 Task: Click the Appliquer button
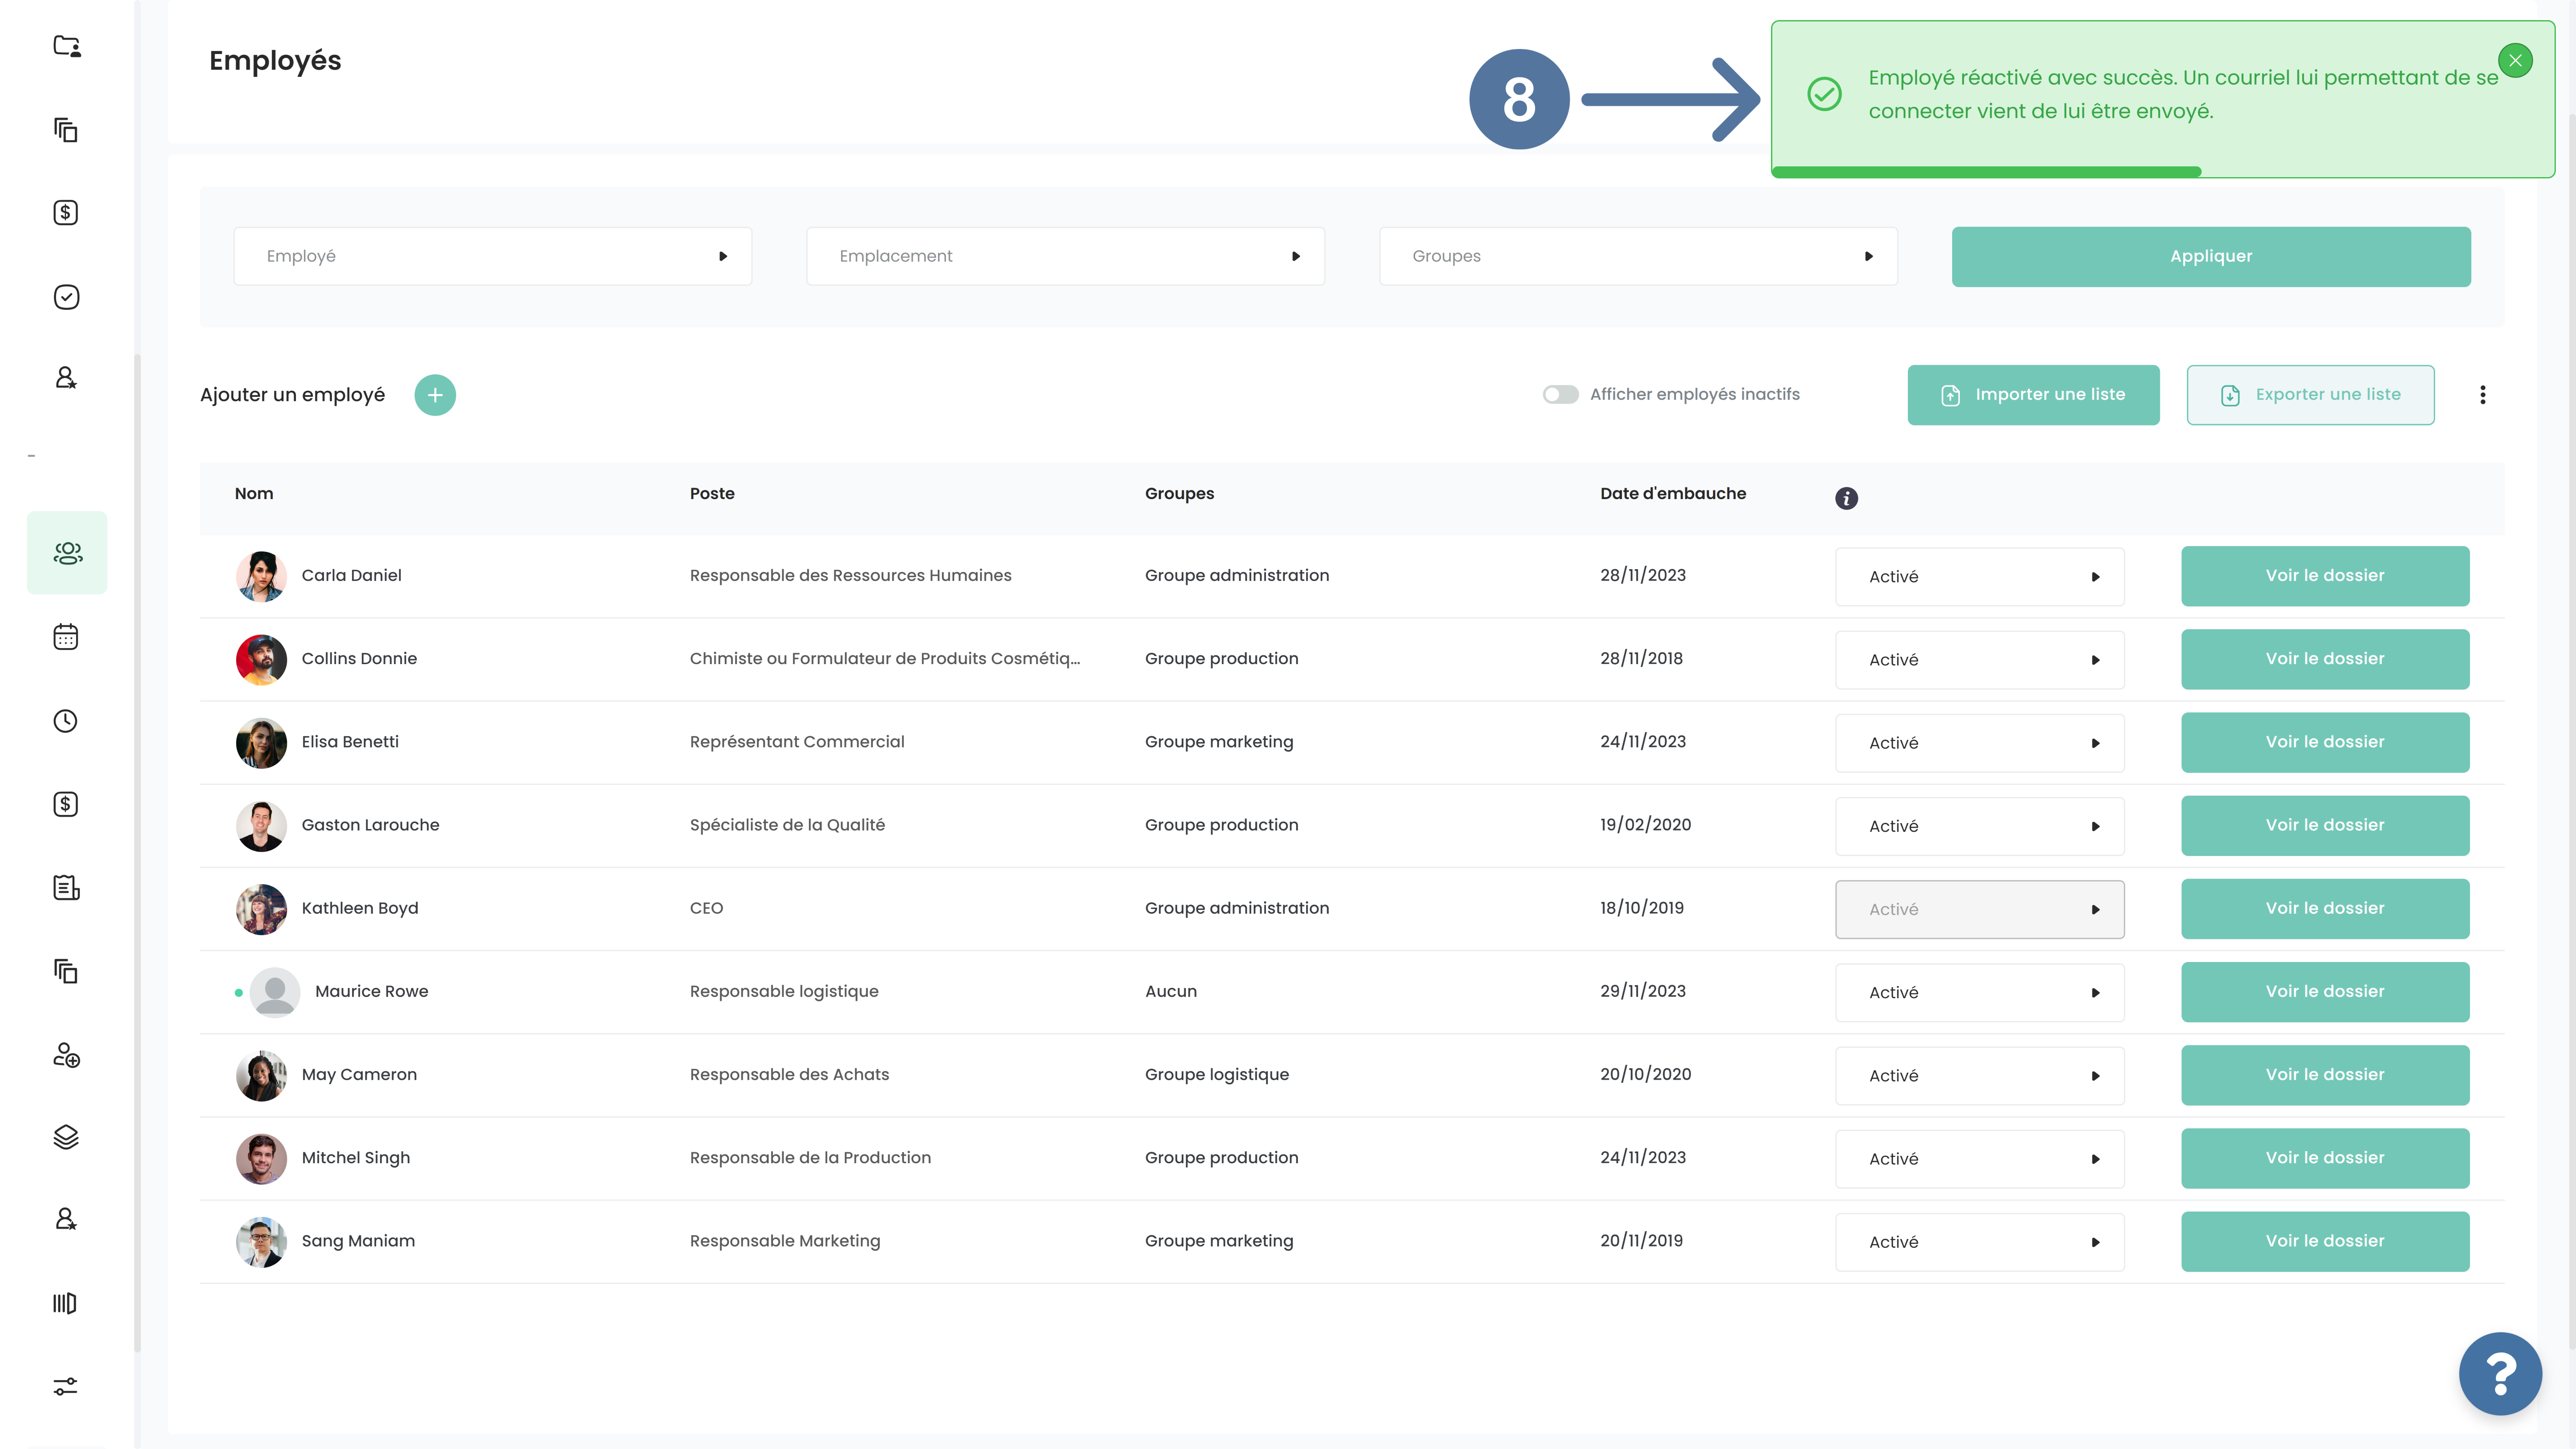pos(2211,257)
